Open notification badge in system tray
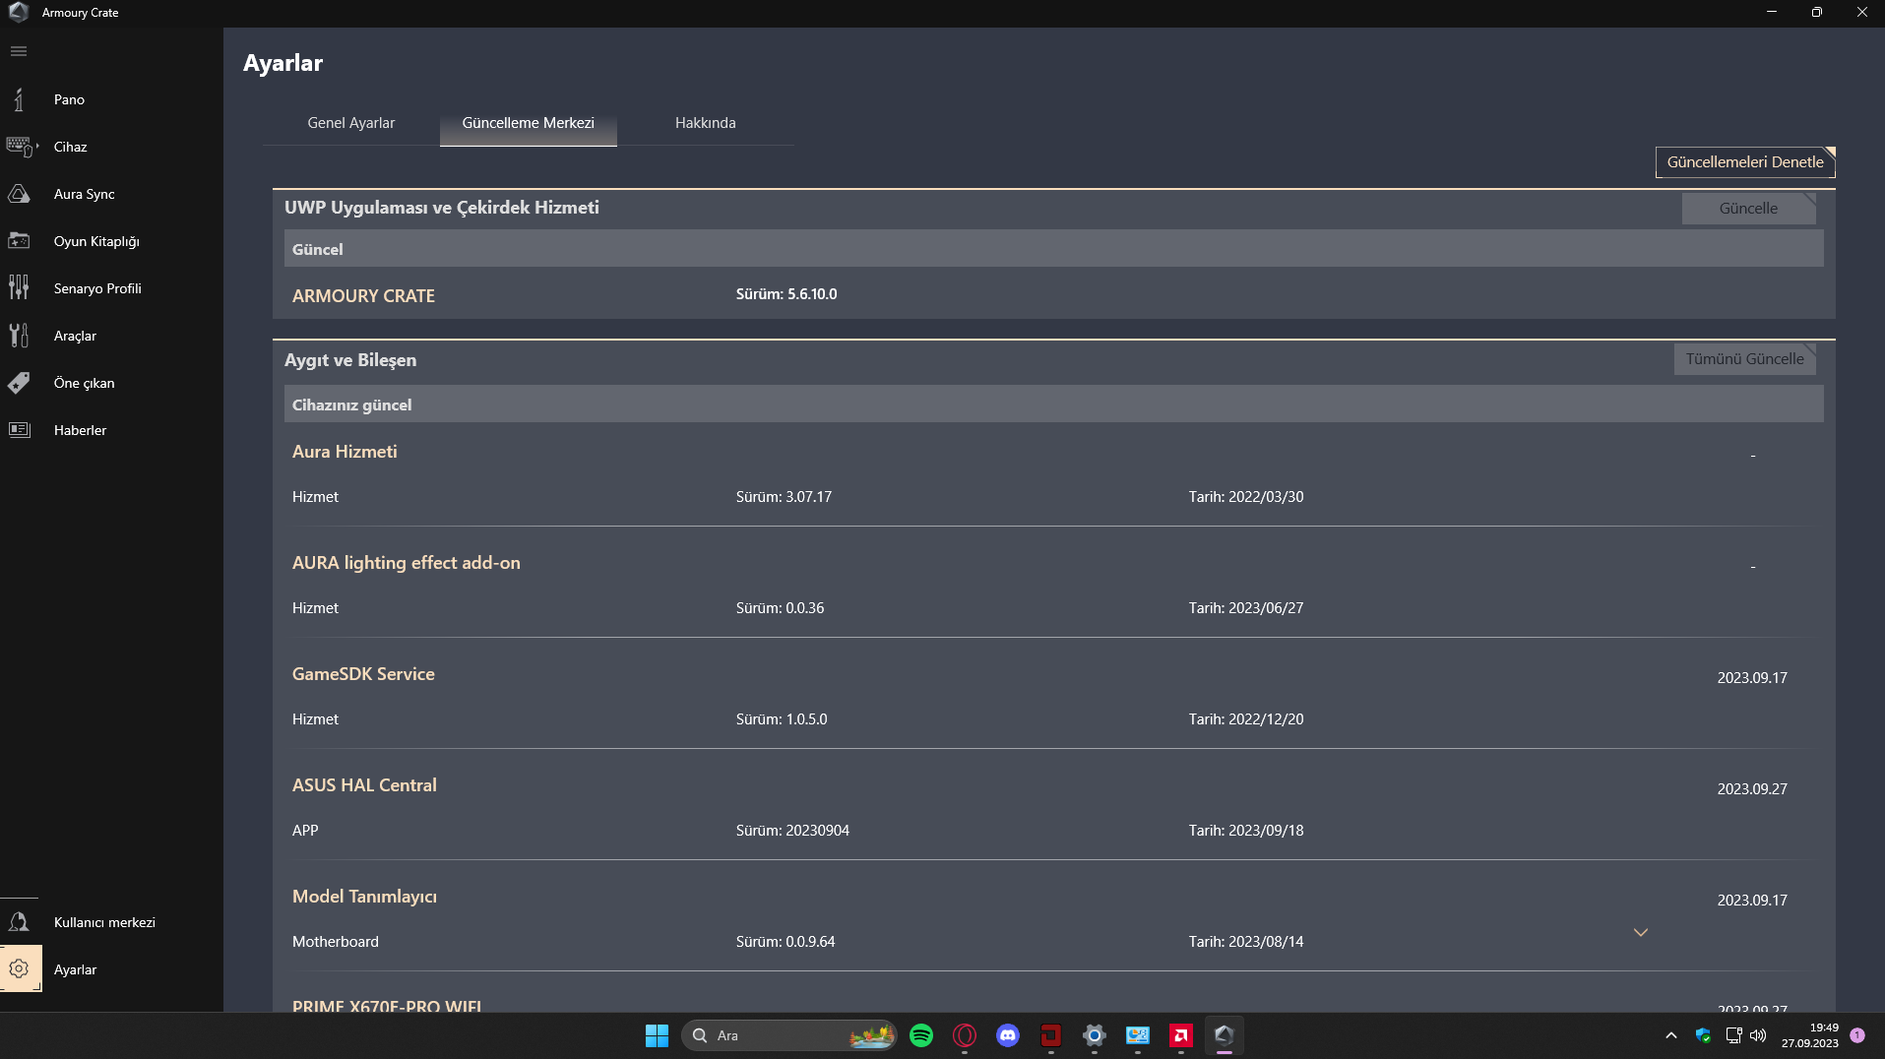This screenshot has height=1059, width=1885. pos(1857,1035)
